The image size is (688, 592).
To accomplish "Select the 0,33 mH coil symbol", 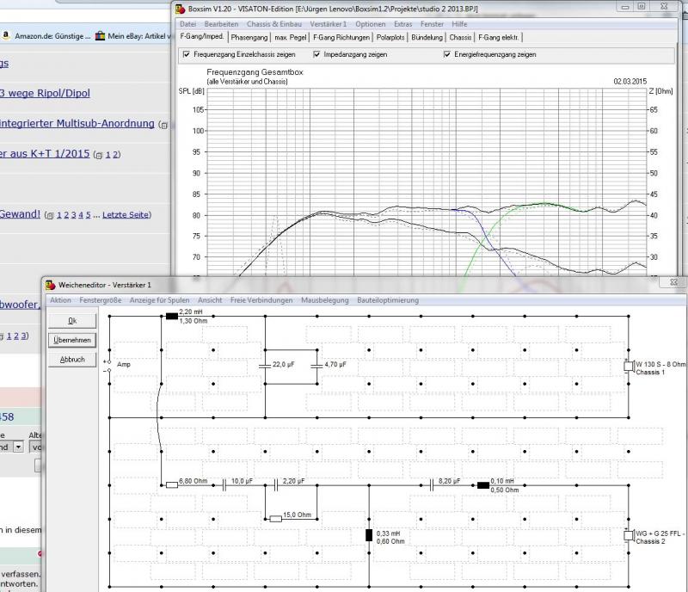I will 369,535.
